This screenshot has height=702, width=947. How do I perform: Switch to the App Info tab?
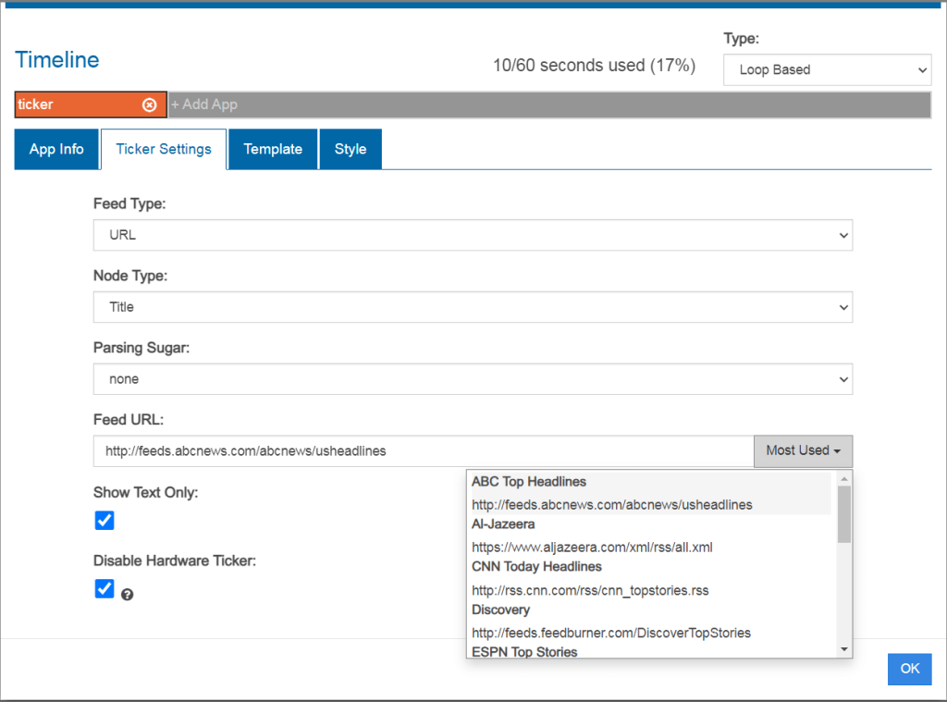coord(56,149)
